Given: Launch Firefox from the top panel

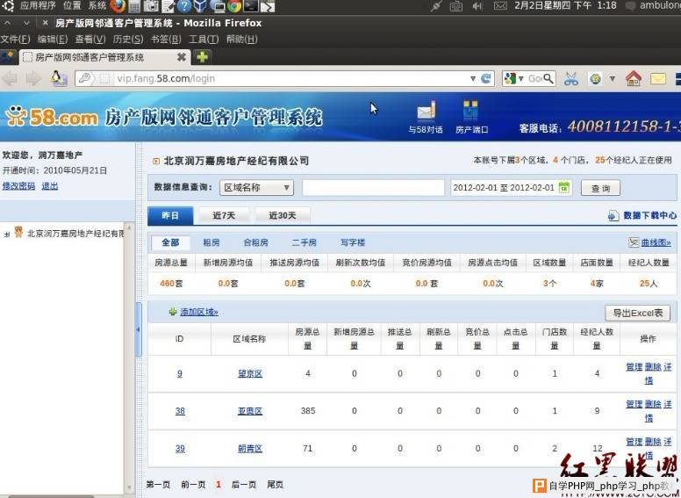Looking at the screenshot, I should click(118, 5).
